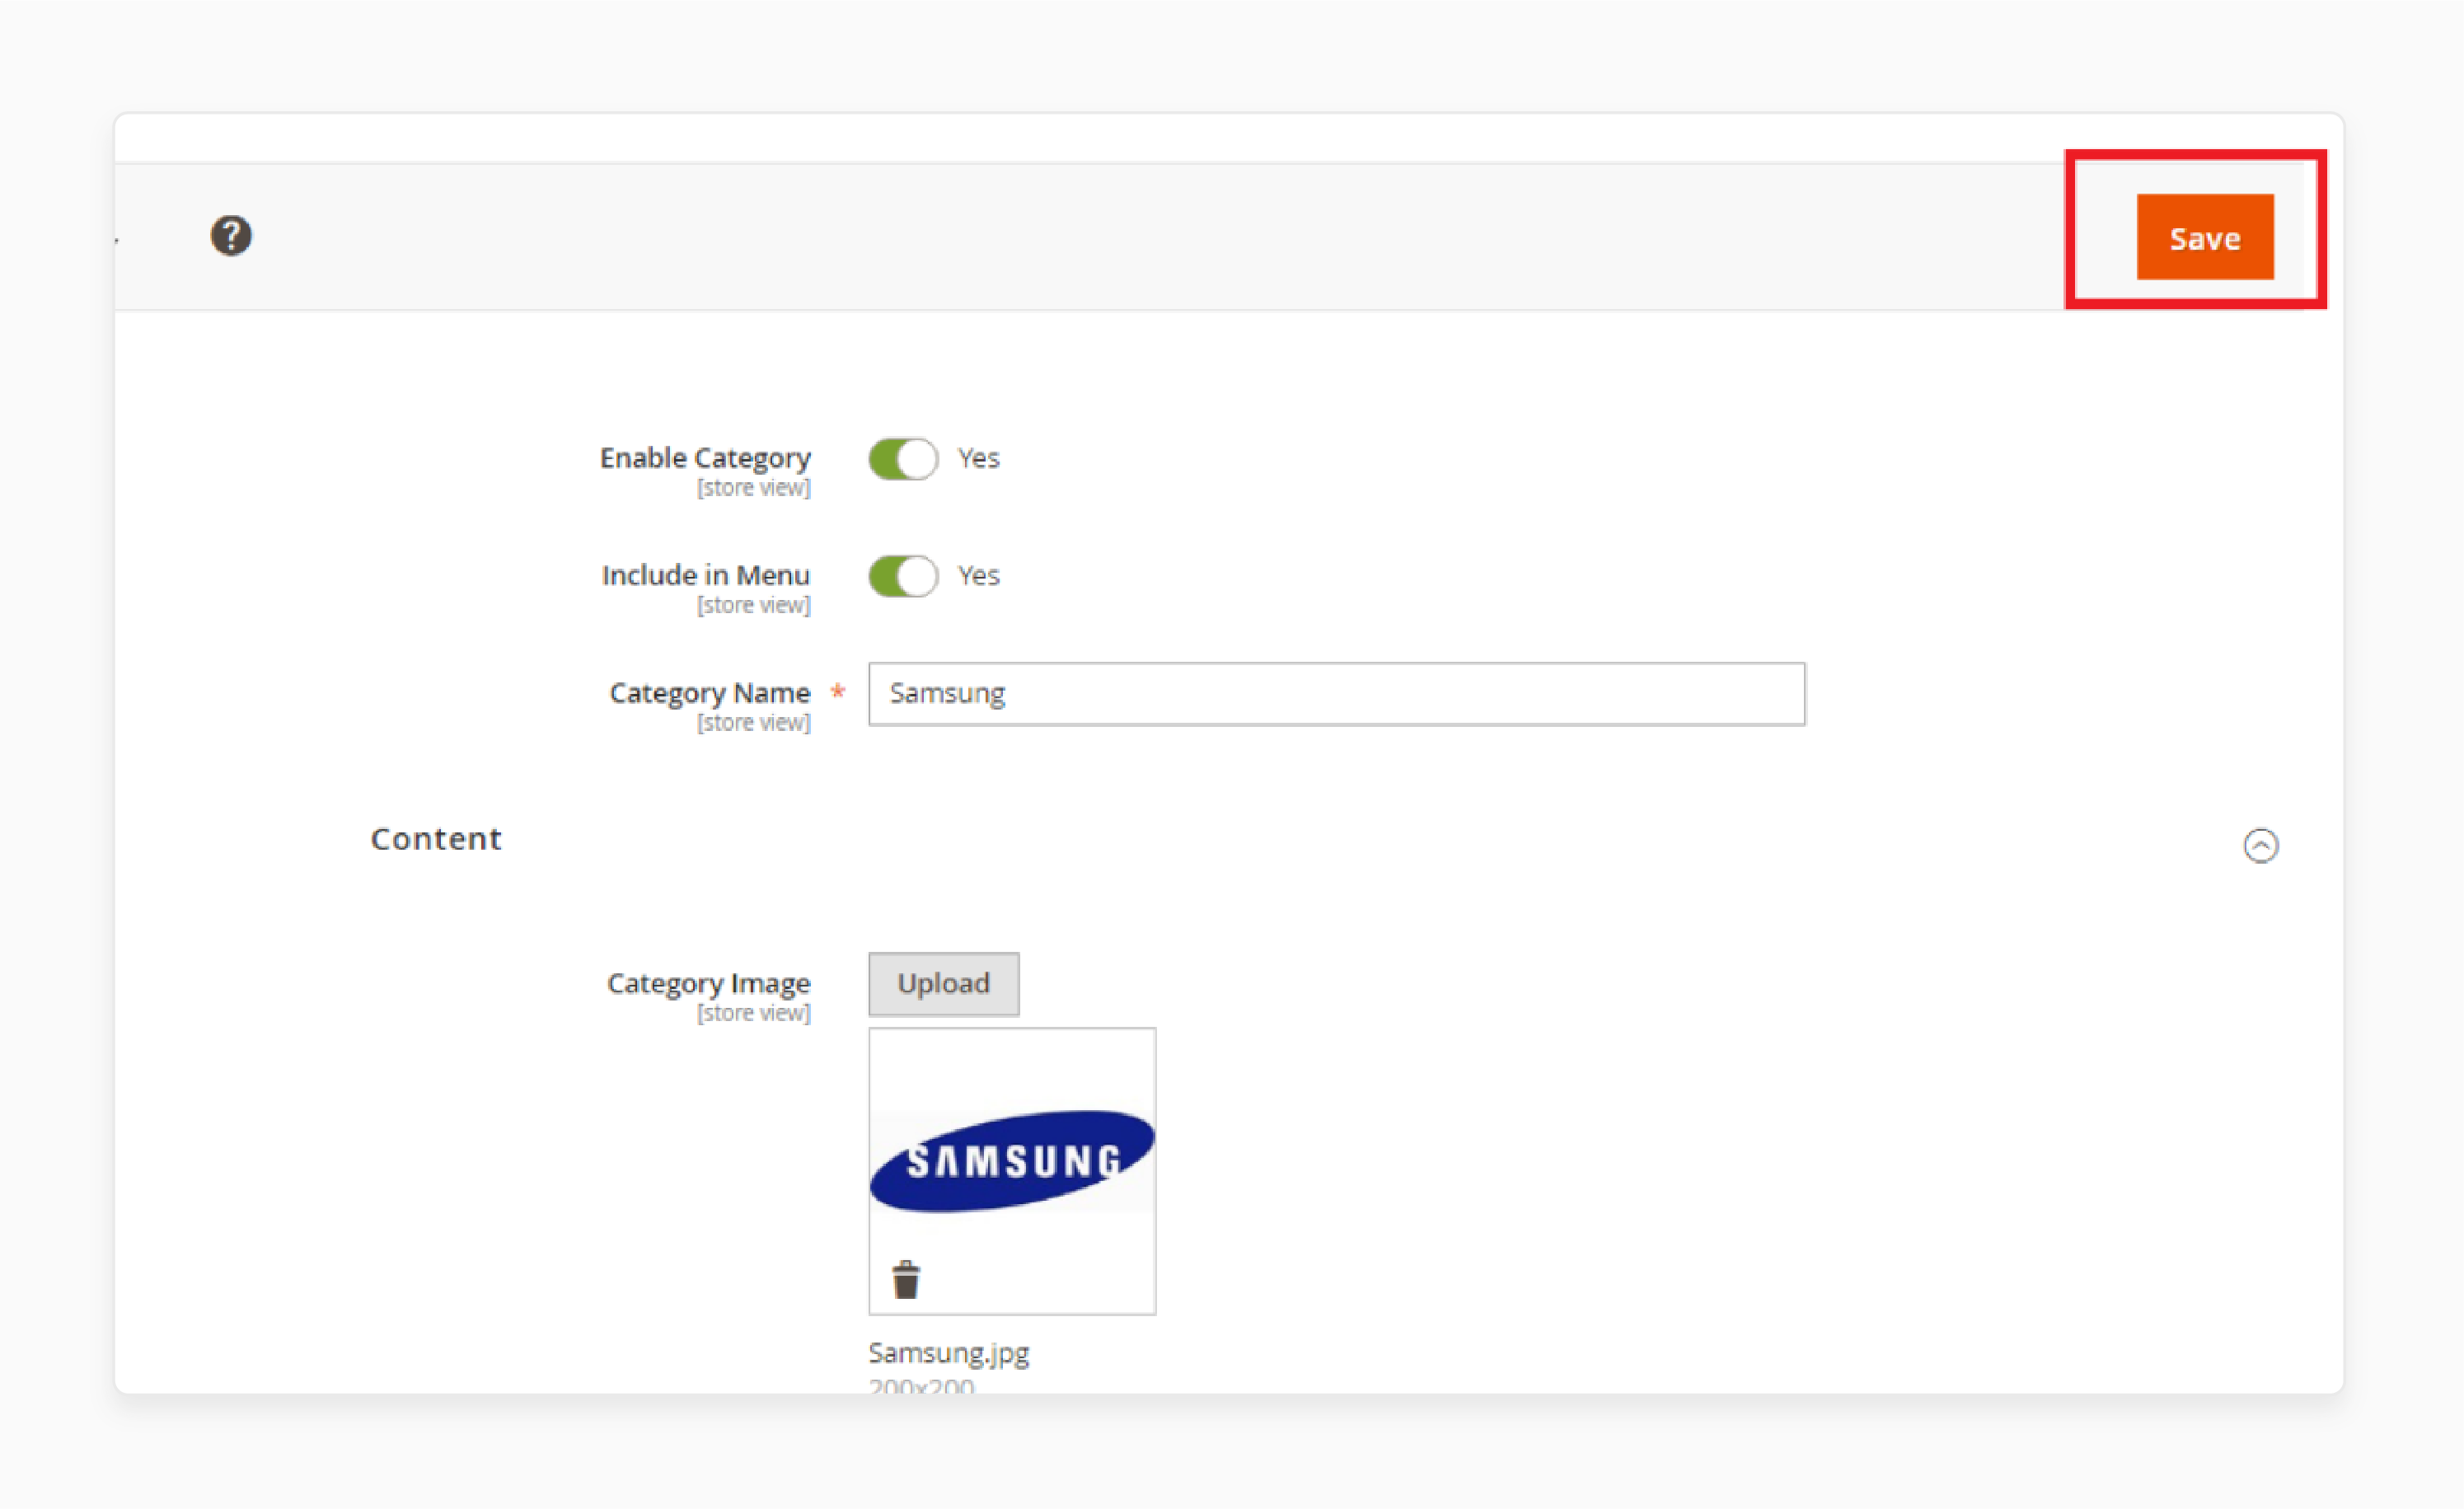This screenshot has height=1509, width=2464.
Task: Click the Samsung.jpg file name
Action: [949, 1353]
